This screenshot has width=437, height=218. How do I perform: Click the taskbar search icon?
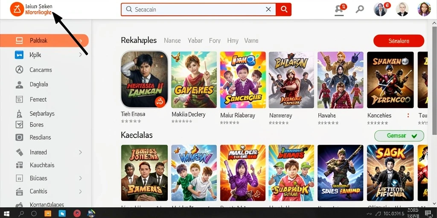(21, 214)
